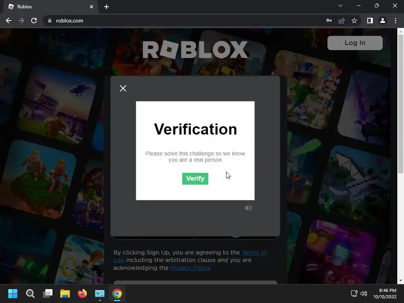Open Task View on taskbar
404x303 pixels.
click(x=48, y=294)
